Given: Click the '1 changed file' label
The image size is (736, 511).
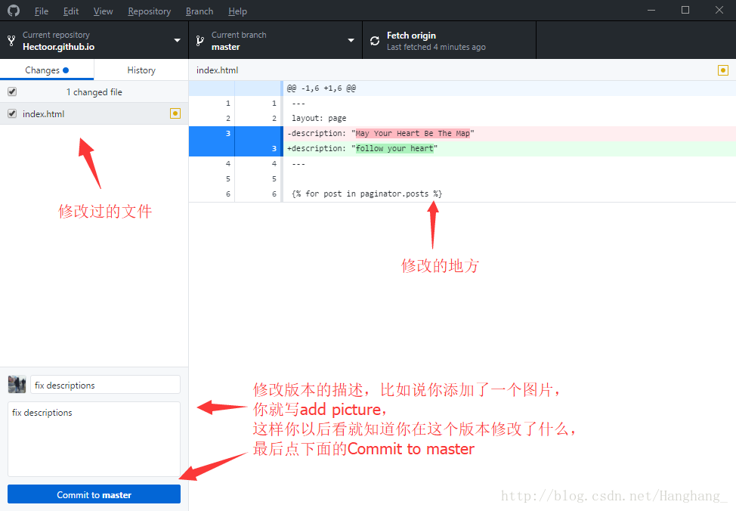Looking at the screenshot, I should (x=94, y=92).
